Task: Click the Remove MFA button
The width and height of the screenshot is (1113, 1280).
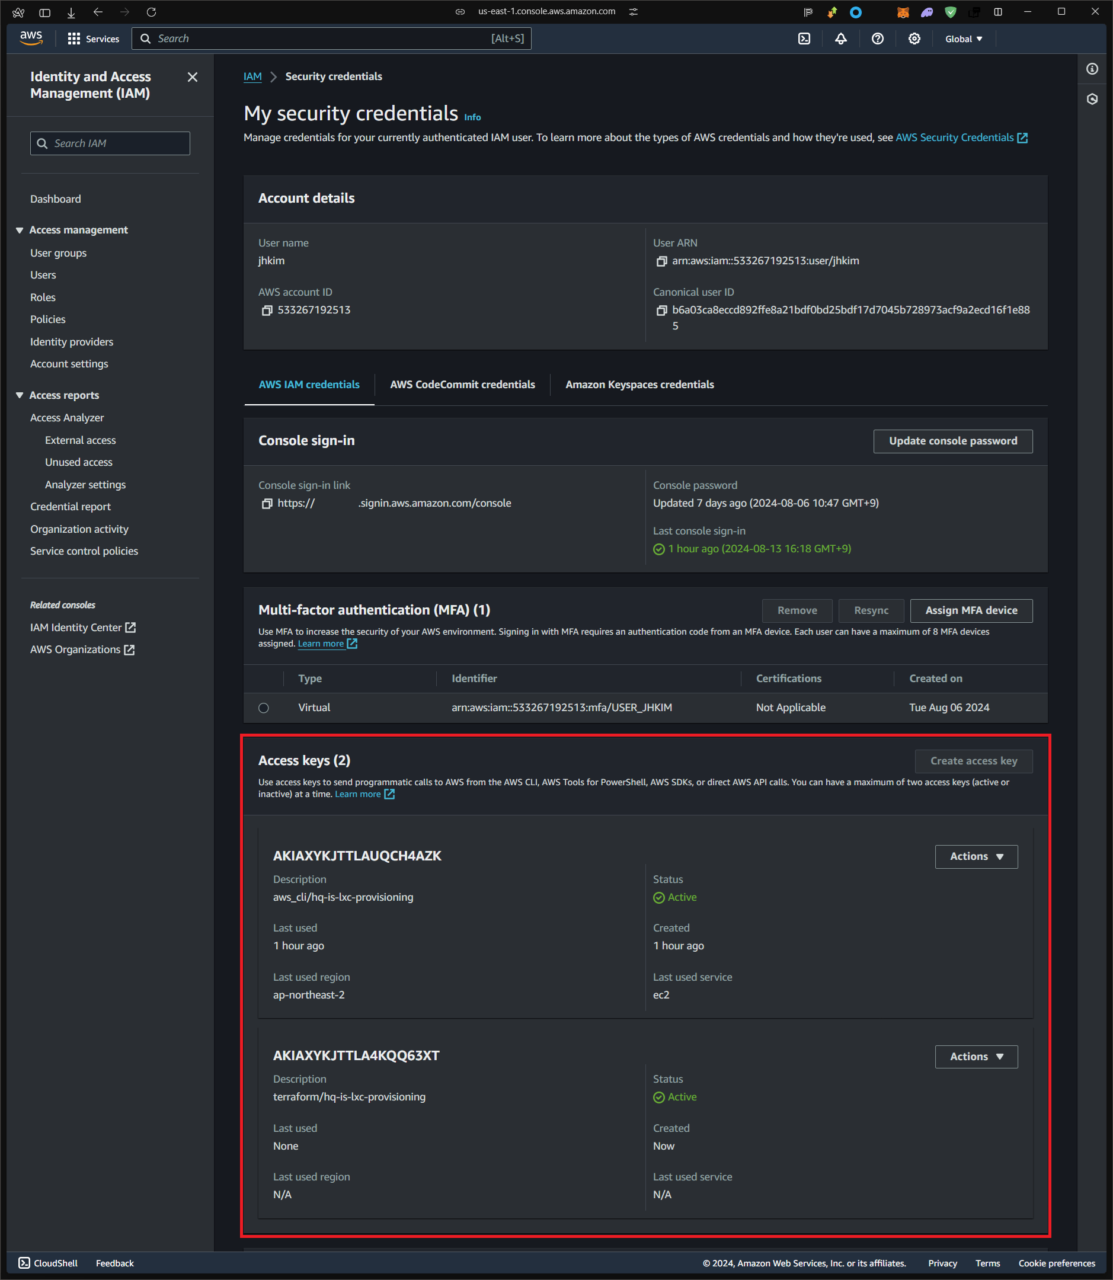Action: pyautogui.click(x=797, y=610)
